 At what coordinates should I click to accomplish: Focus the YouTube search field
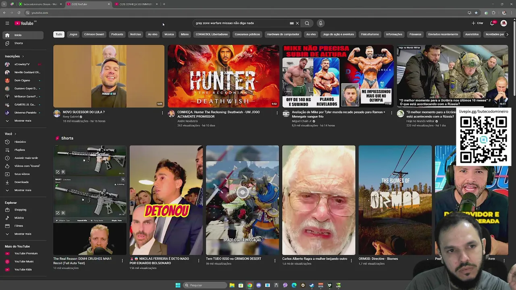[x=242, y=23]
